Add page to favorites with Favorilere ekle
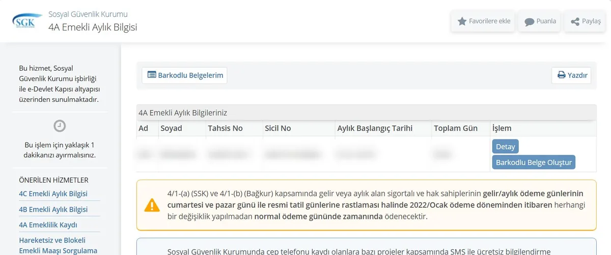 (484, 21)
